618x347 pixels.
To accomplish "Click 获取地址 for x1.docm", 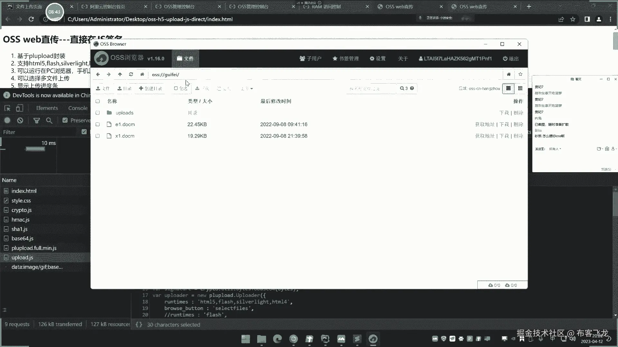I will 485,136.
